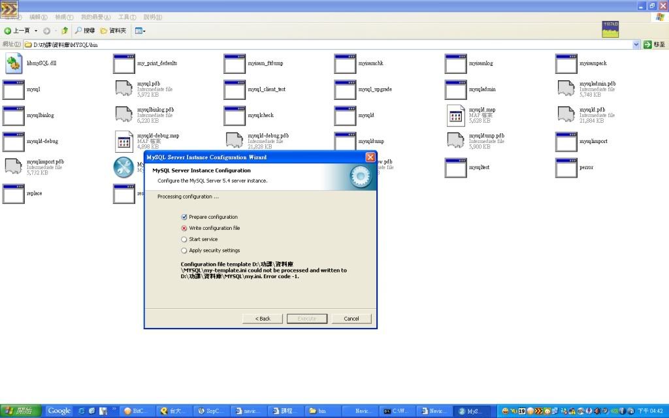Open the Views toolbar dropdown
Screen dimensions: 669x418
click(x=140, y=31)
